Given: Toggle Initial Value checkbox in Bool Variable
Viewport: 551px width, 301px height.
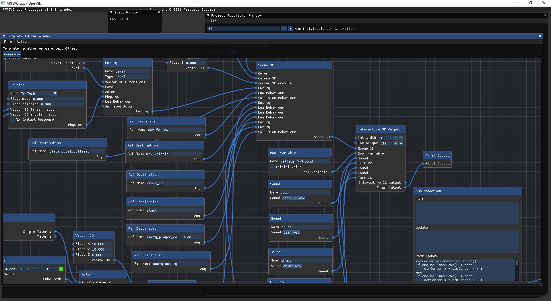Looking at the screenshot, I should click(x=272, y=167).
